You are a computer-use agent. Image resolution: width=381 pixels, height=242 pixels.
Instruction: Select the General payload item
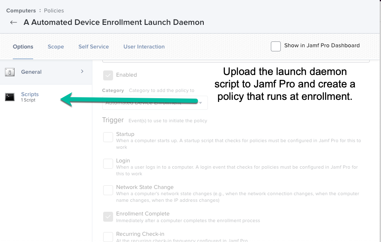(46, 72)
